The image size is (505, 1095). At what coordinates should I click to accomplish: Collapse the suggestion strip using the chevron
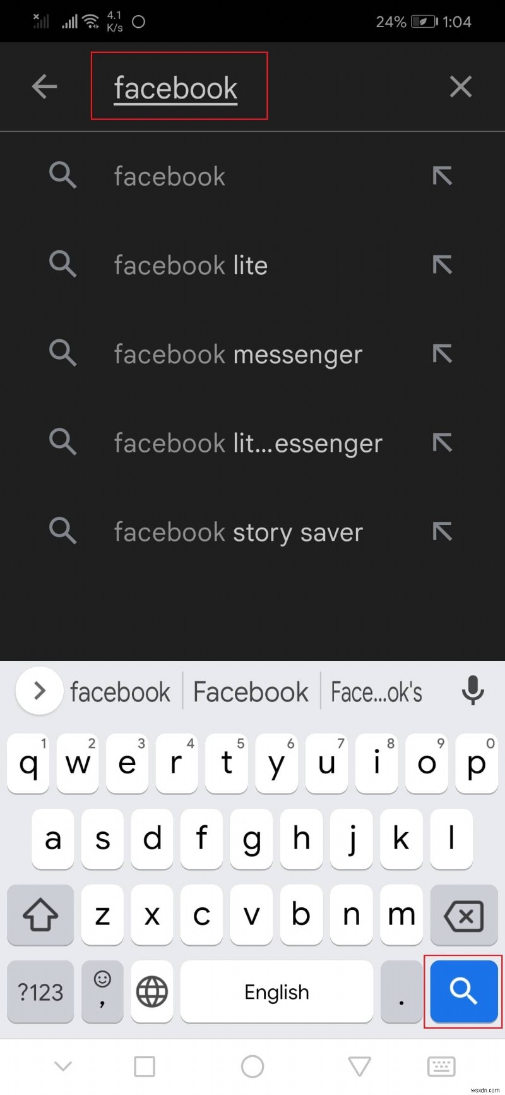(x=39, y=691)
